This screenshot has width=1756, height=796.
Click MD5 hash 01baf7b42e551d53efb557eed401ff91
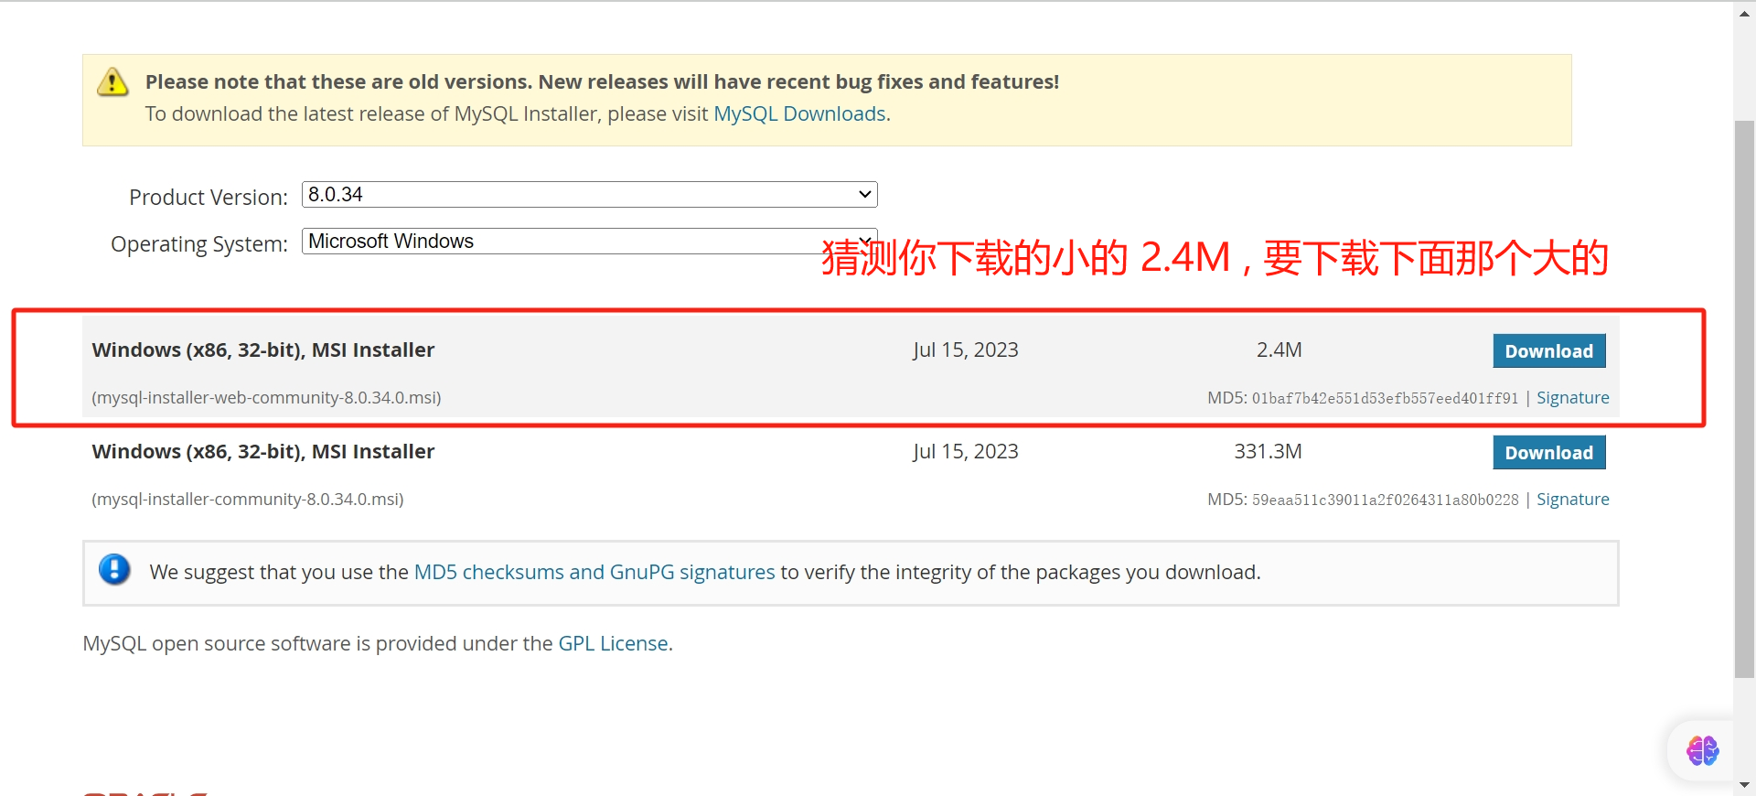pos(1385,399)
